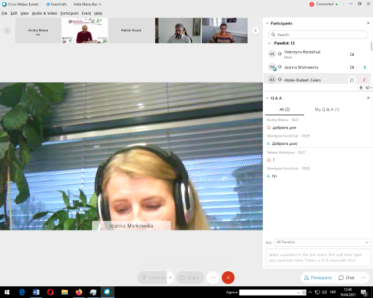This screenshot has width=373, height=298.
Task: Click camera icon for Valentyna Korolchuk
Action: tap(352, 54)
